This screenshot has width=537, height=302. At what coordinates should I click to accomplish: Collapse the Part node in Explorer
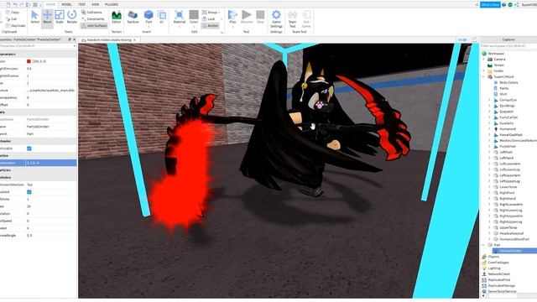pos(483,245)
